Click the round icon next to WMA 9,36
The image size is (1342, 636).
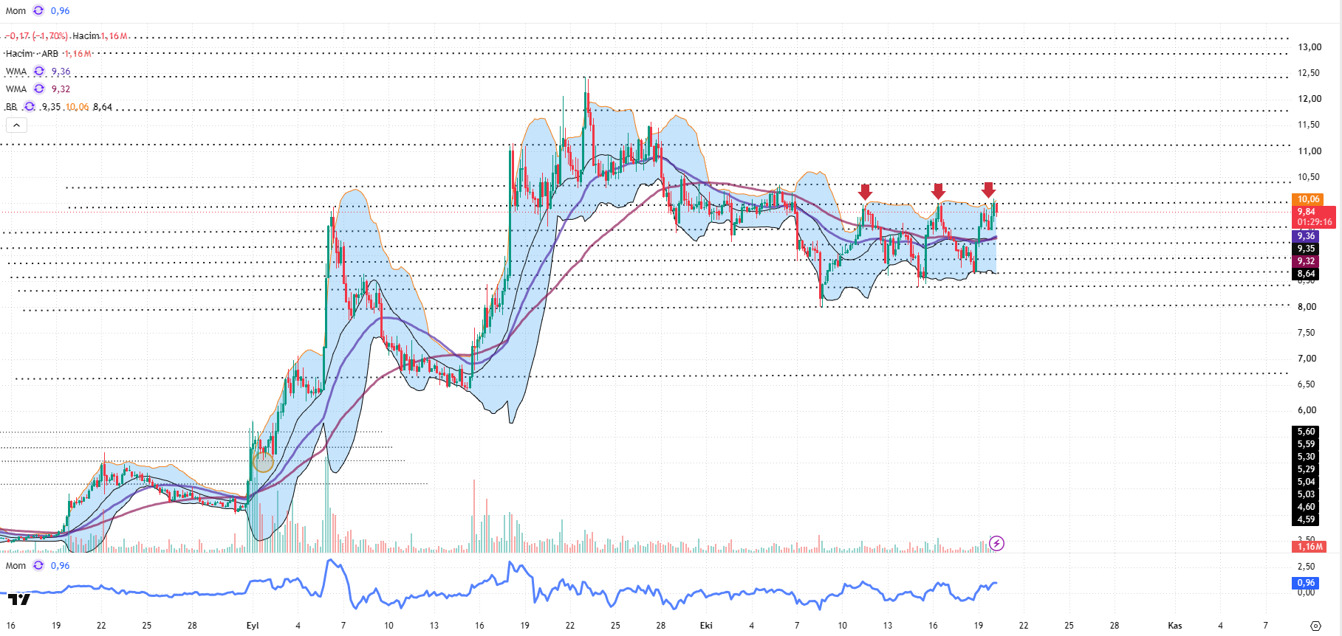[x=39, y=72]
